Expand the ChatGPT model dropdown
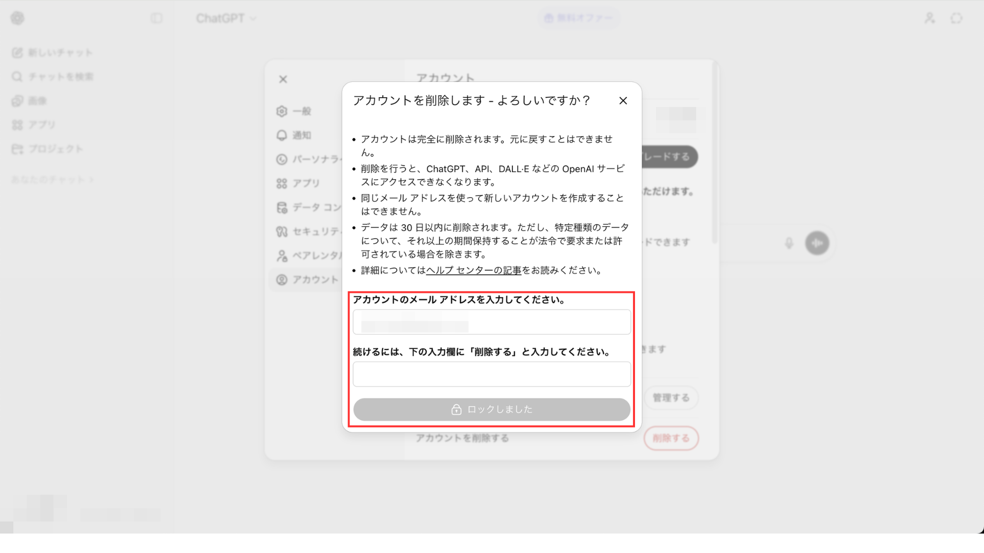Screen dimensions: 984x553 (x=226, y=18)
